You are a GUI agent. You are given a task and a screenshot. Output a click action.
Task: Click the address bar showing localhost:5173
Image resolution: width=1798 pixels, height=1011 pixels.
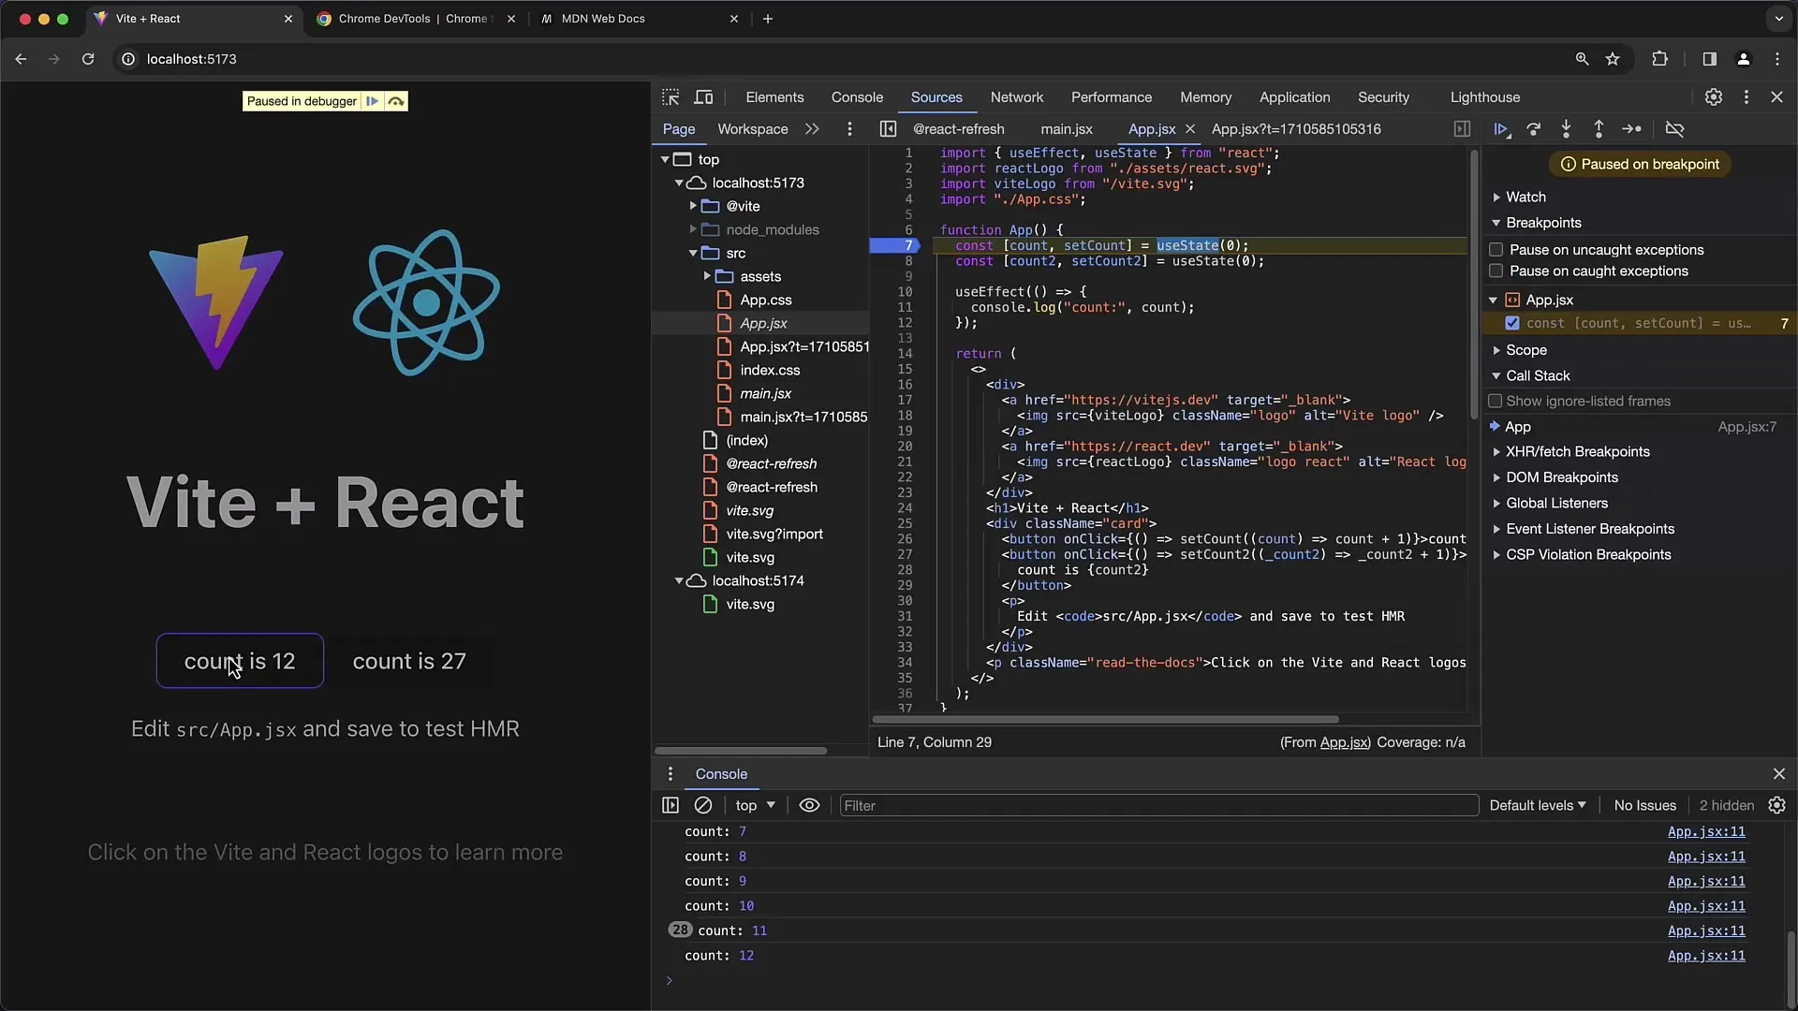click(191, 59)
